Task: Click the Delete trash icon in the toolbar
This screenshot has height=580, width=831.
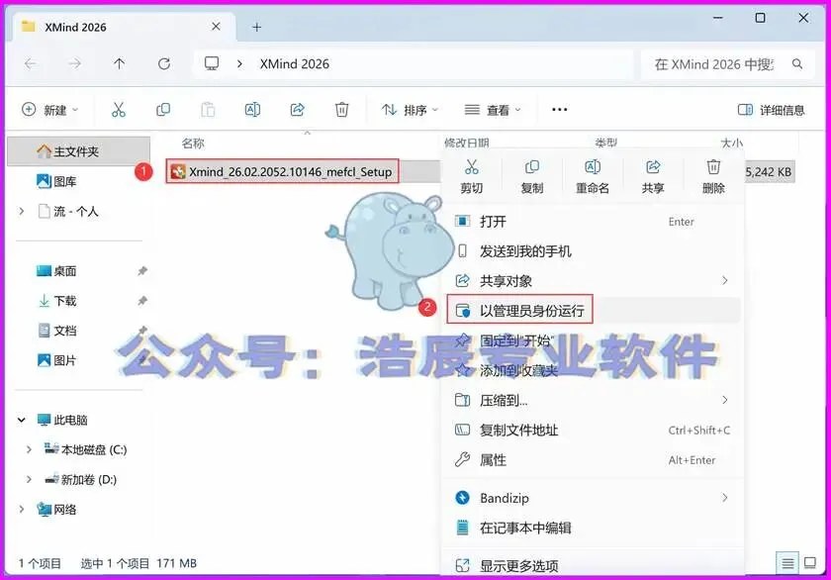Action: coord(342,110)
